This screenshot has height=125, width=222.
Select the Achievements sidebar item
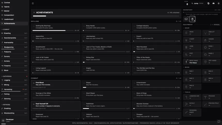pos(14,24)
